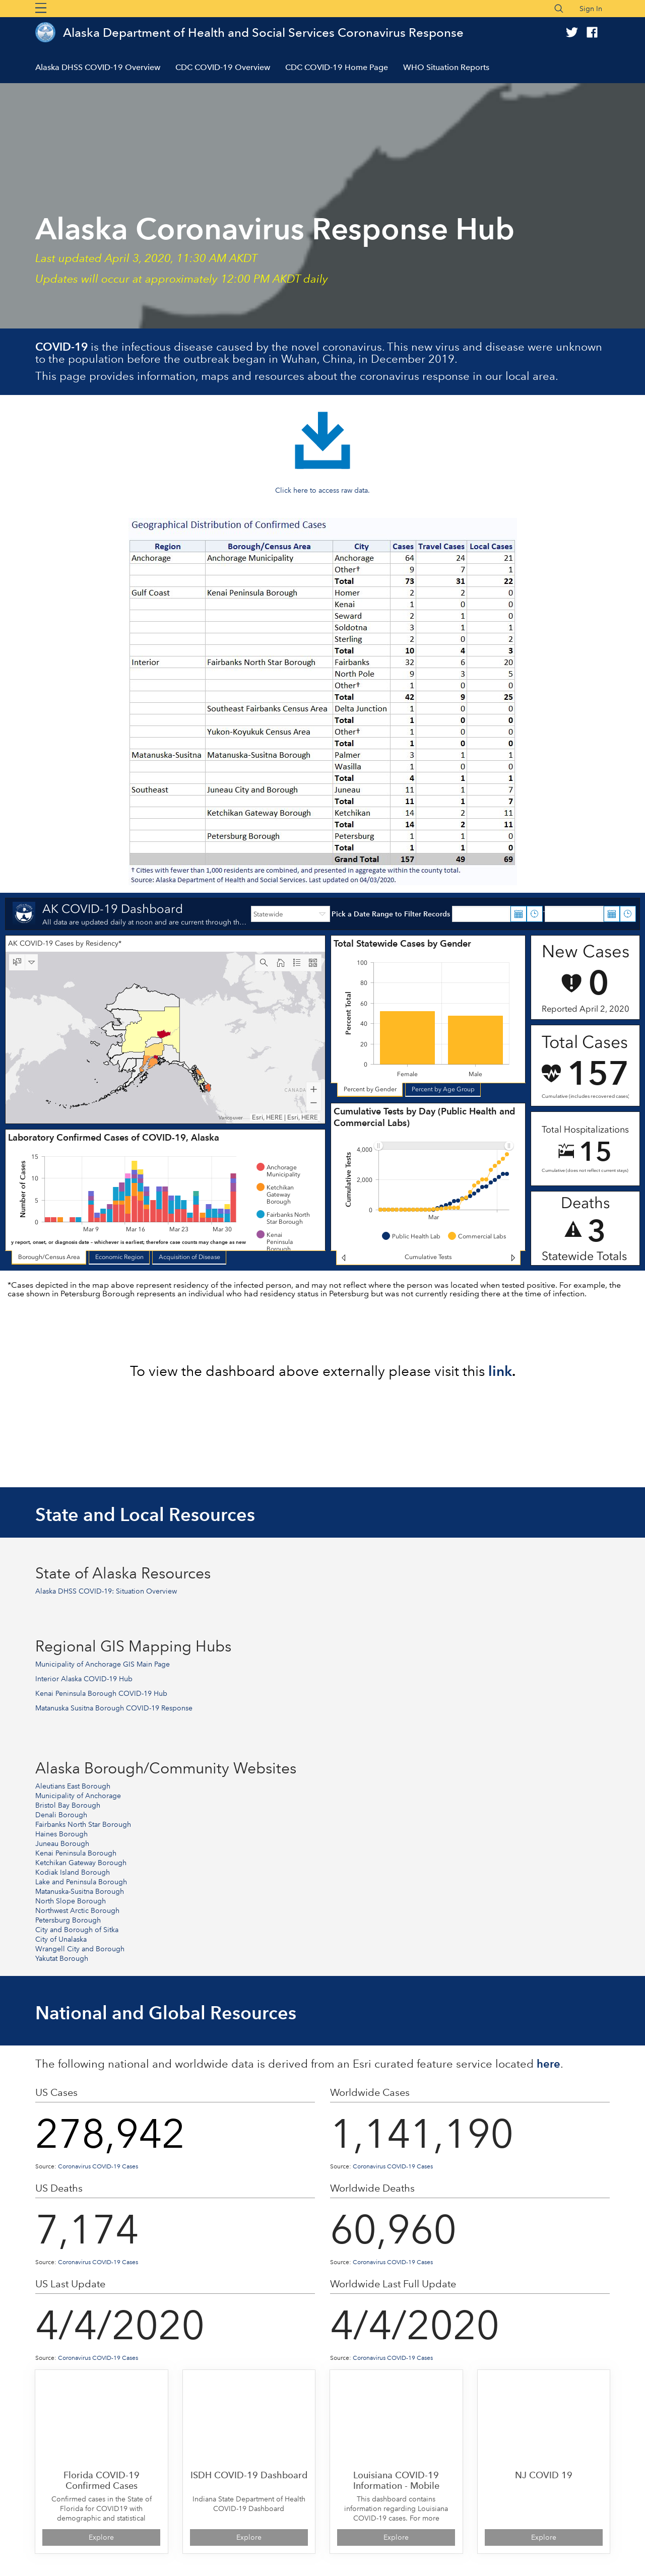Open the Facebook icon link

(x=592, y=33)
